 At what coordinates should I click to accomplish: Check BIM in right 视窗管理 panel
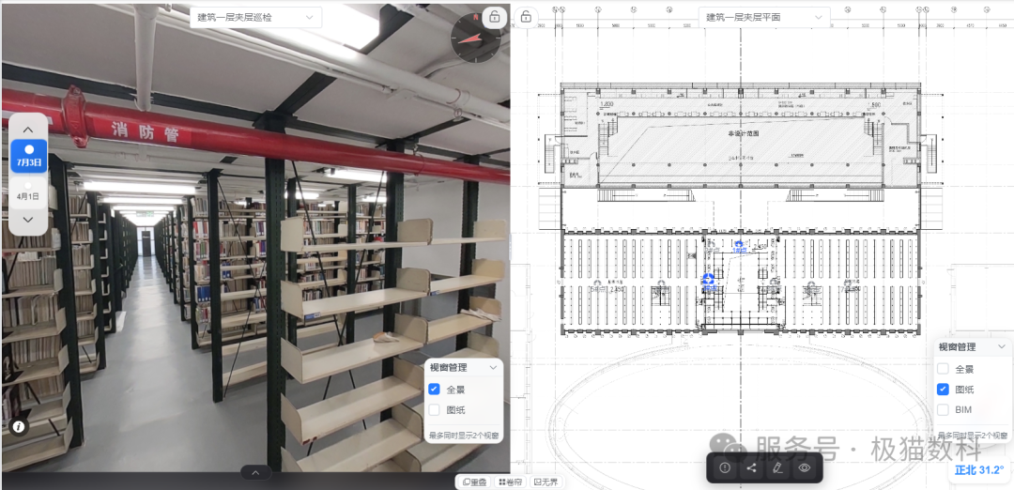click(x=943, y=409)
